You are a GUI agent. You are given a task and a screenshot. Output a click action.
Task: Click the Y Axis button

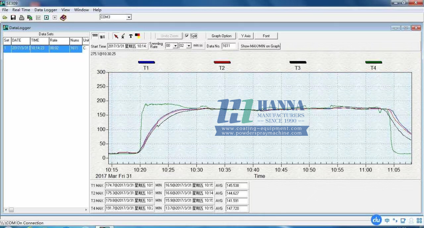[x=245, y=36]
